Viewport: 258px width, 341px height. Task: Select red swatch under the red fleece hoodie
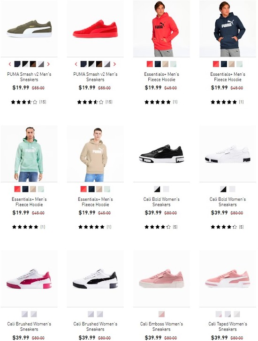(x=150, y=64)
